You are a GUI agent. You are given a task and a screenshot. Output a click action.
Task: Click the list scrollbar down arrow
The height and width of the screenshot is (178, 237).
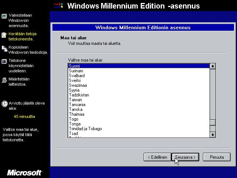click(x=213, y=135)
